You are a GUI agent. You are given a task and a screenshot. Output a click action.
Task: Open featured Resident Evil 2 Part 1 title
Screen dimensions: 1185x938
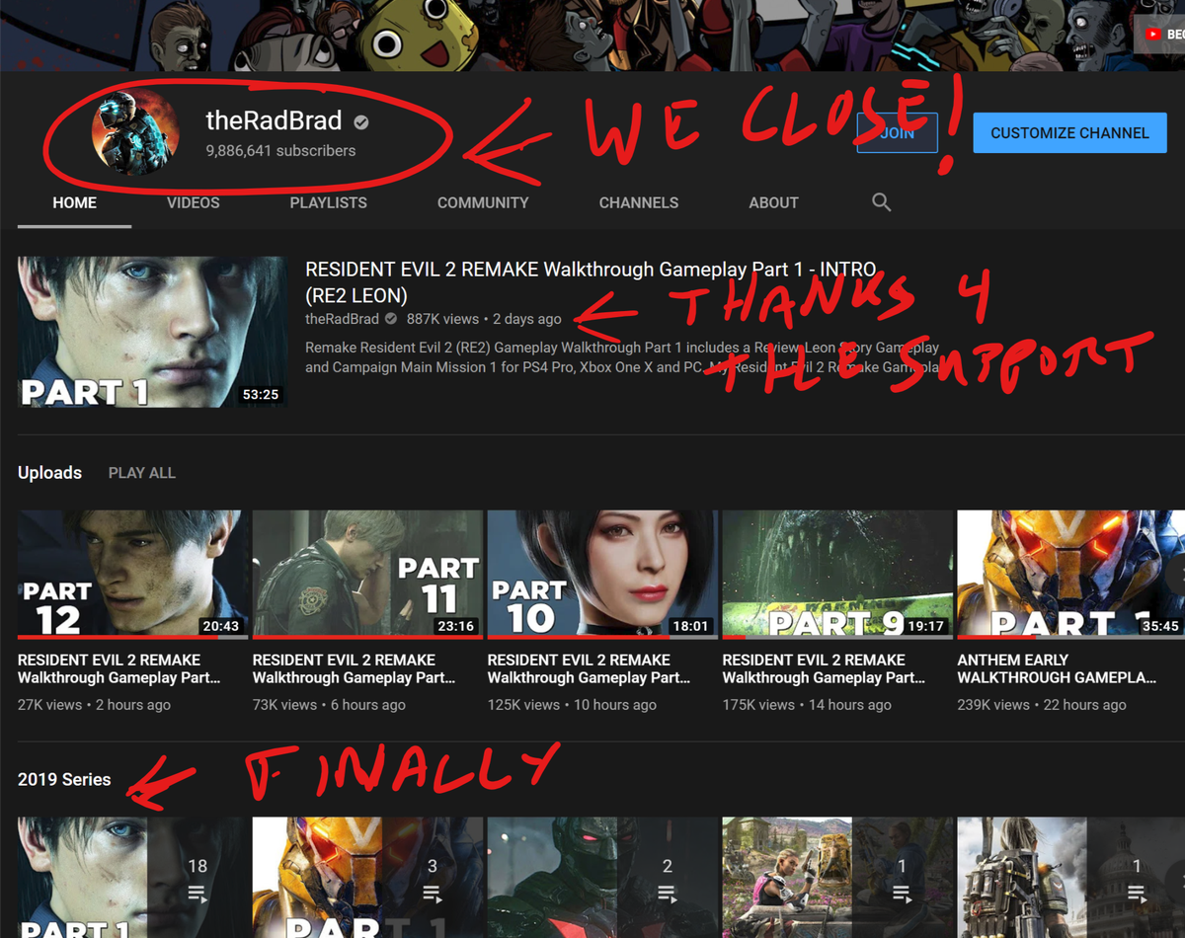point(590,282)
